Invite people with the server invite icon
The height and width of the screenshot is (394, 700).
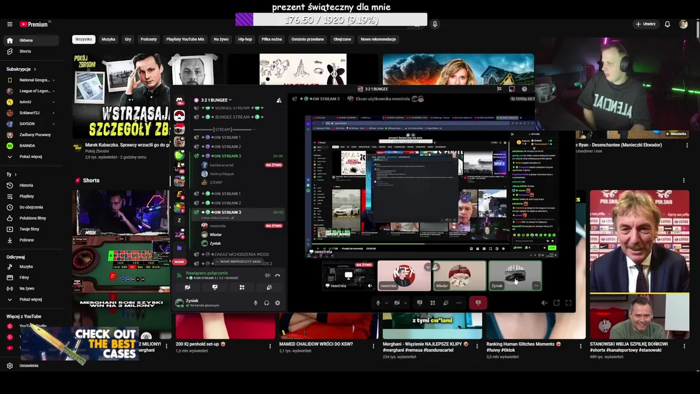(x=279, y=100)
